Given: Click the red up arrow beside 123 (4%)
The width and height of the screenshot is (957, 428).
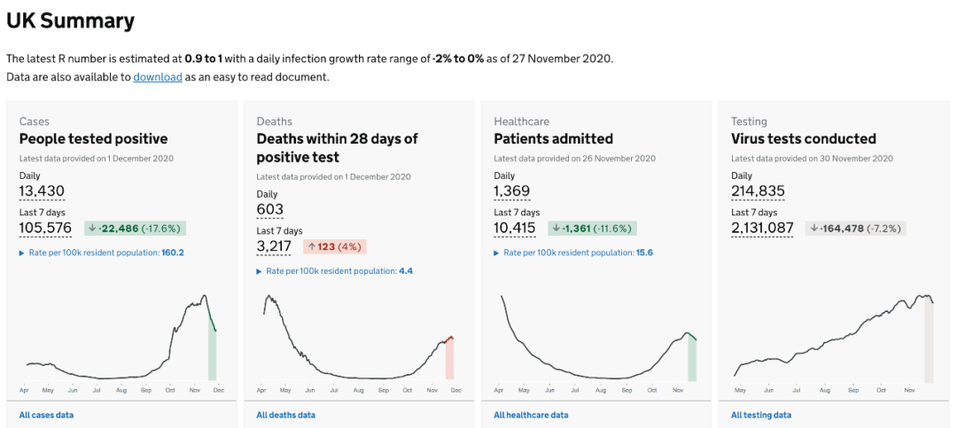Looking at the screenshot, I should point(311,247).
